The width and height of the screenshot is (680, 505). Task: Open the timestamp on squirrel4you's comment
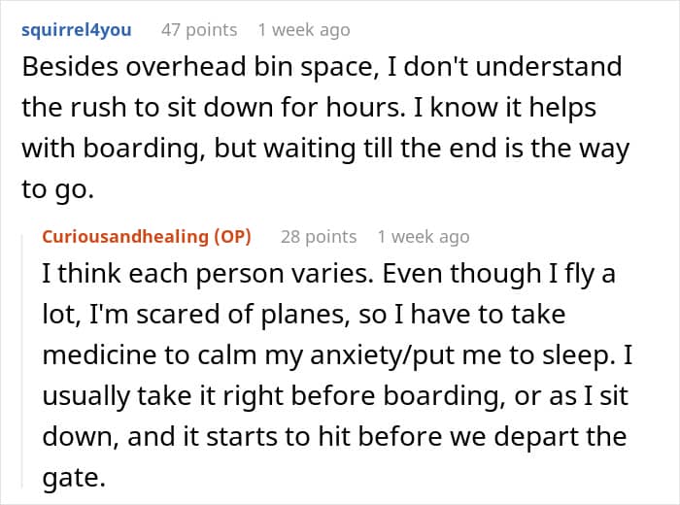click(304, 30)
